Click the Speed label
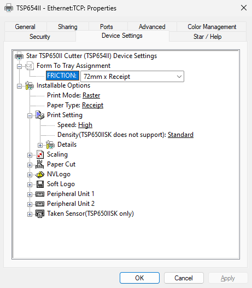252x288 pixels. pos(67,125)
